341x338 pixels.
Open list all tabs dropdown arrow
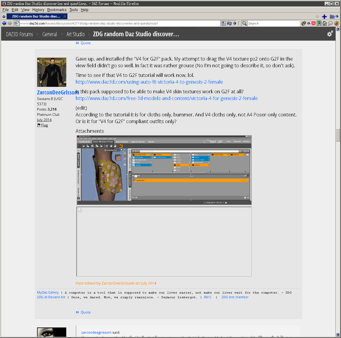337,16
